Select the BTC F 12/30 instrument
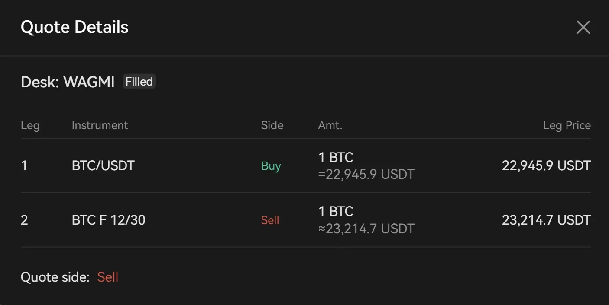Image resolution: width=609 pixels, height=305 pixels. pyautogui.click(x=108, y=220)
